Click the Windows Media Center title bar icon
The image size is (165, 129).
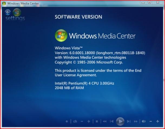pyautogui.click(x=4, y=3)
